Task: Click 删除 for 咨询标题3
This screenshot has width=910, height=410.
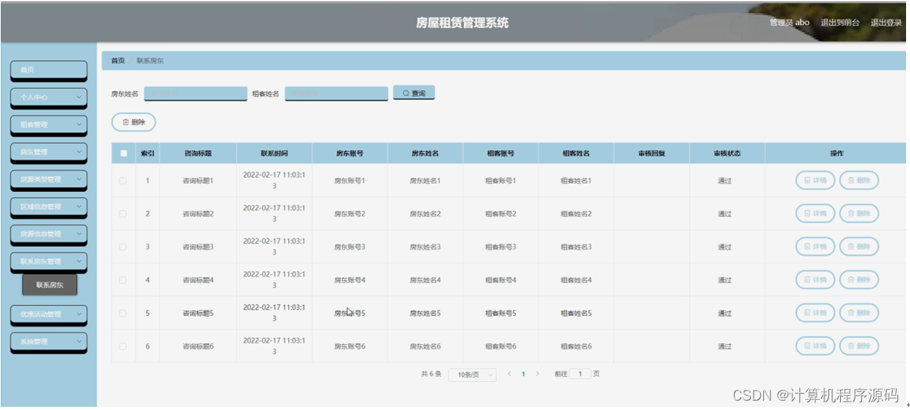Action: [x=859, y=247]
